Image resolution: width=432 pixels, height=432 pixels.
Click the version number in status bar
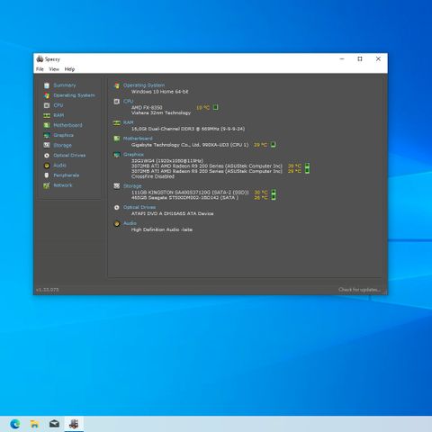(48, 290)
